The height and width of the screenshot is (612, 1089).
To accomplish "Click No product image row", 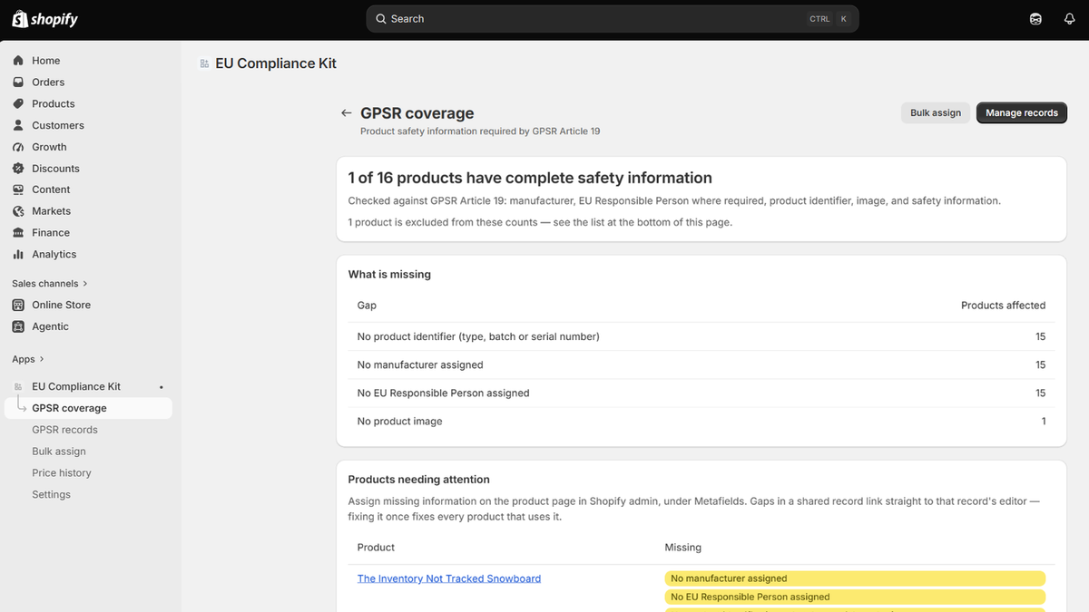I will pyautogui.click(x=701, y=421).
